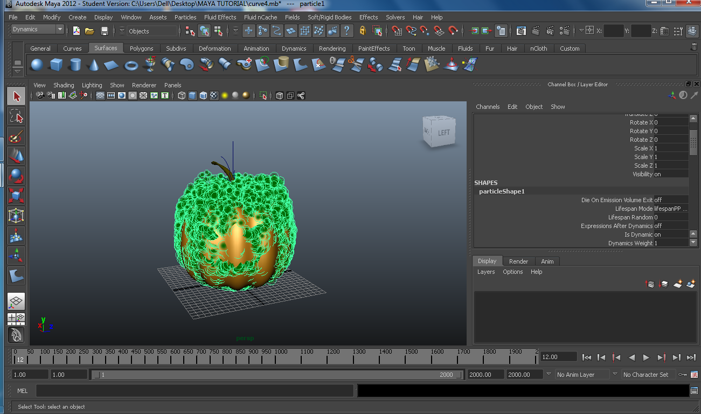Switch to the Anim layer tab
This screenshot has width=701, height=414.
click(x=547, y=261)
